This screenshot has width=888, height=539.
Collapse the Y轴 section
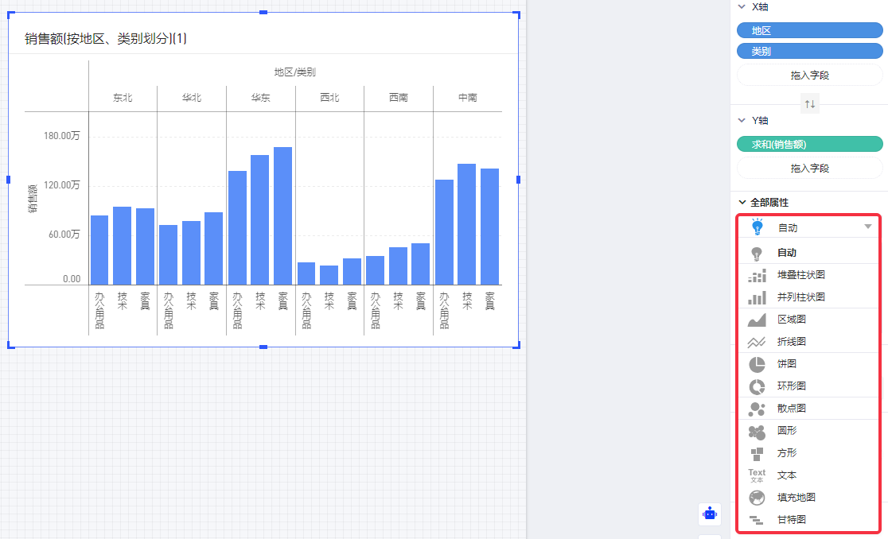[x=742, y=120]
